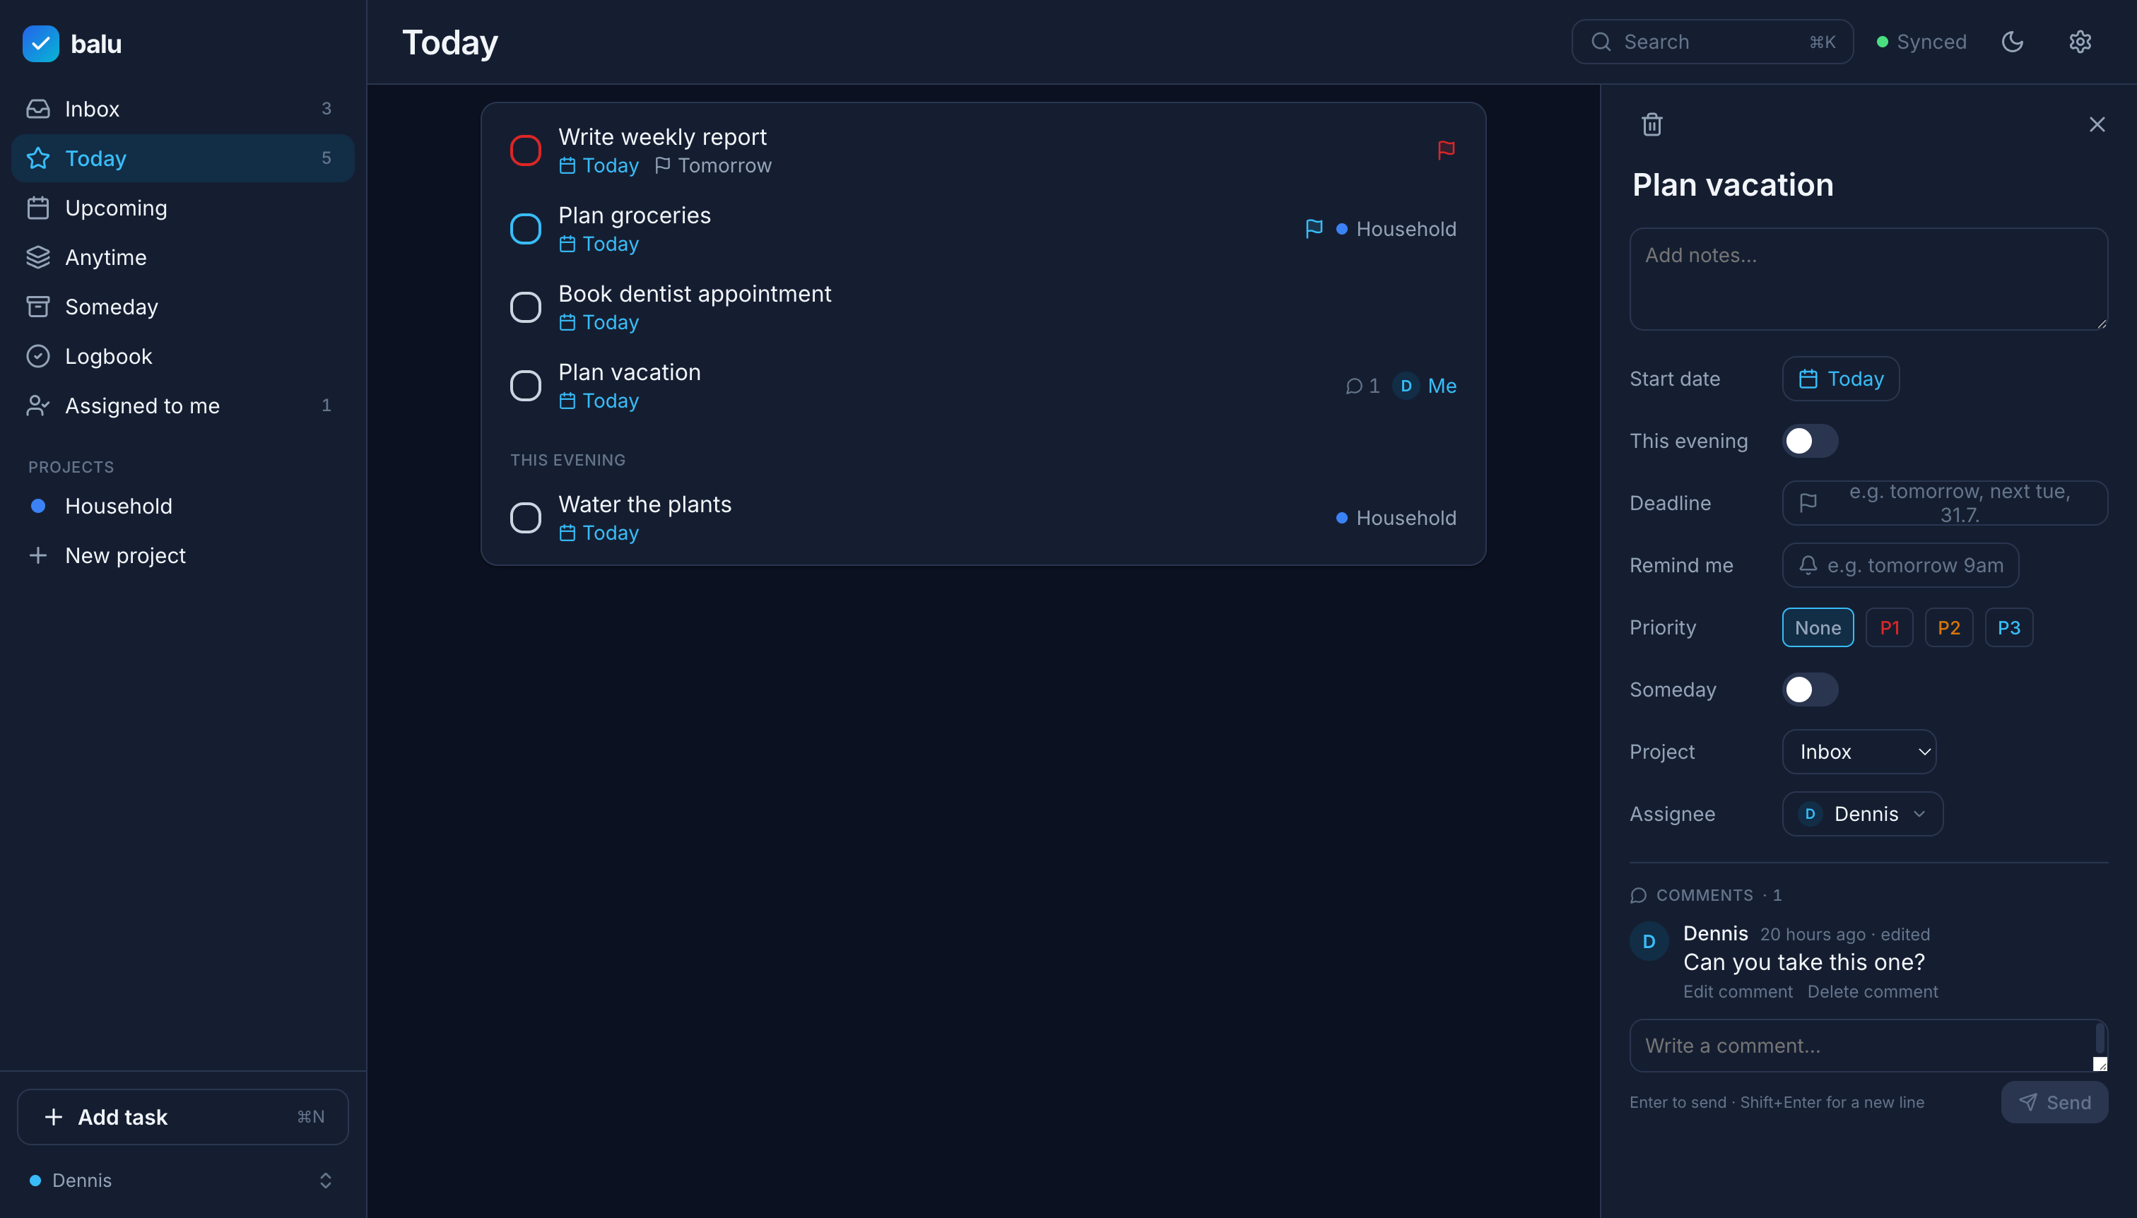Click the blue flag on Plan groceries
The height and width of the screenshot is (1218, 2137).
coord(1314,228)
